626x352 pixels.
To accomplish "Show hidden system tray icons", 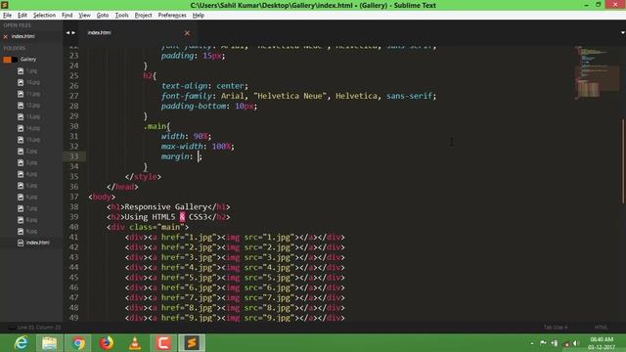I will 532,343.
